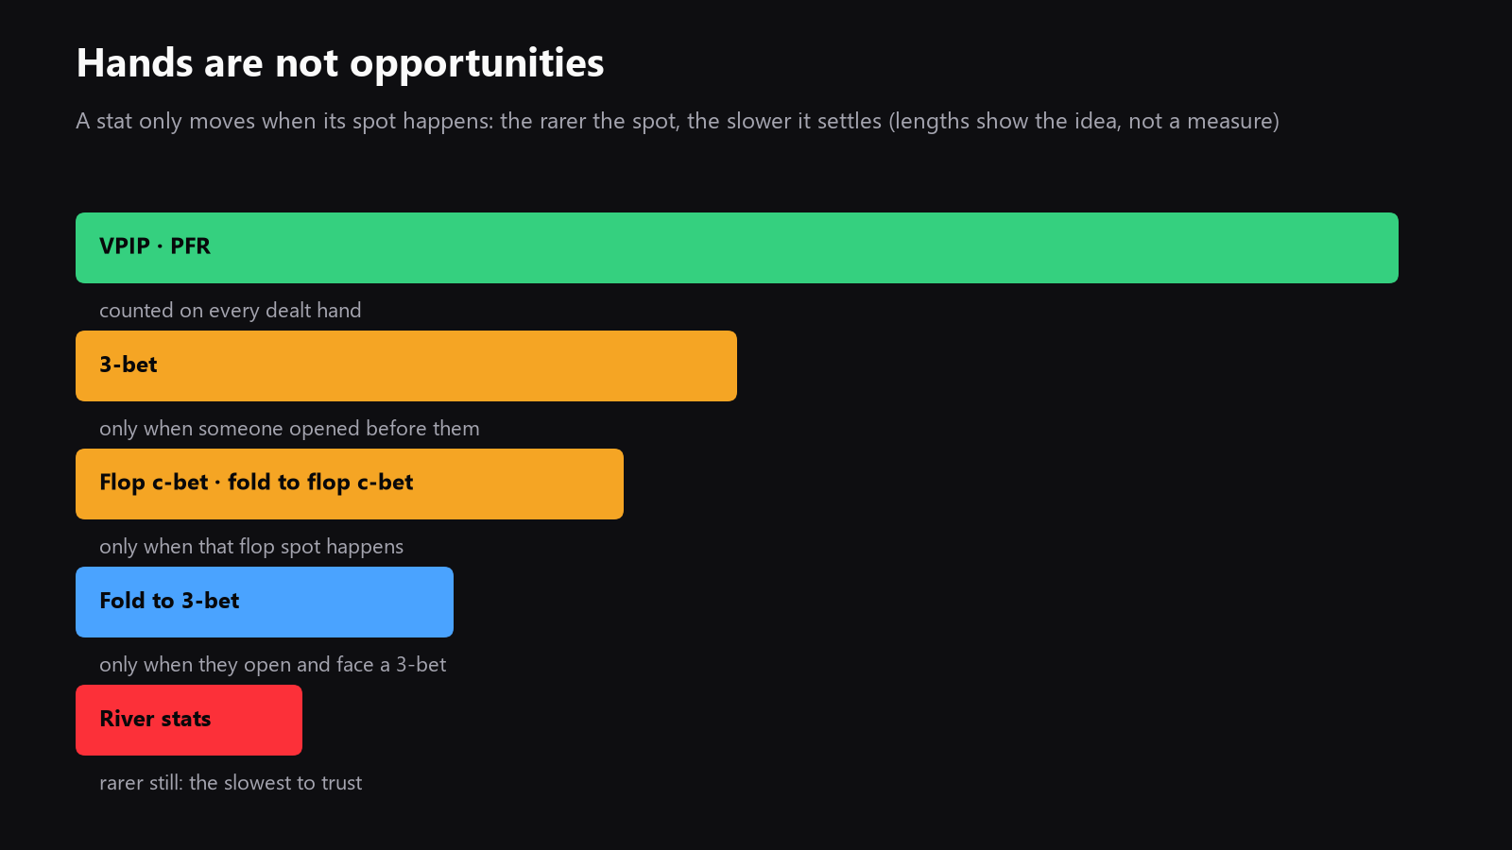Select the orange 3-bet bar

pos(406,365)
